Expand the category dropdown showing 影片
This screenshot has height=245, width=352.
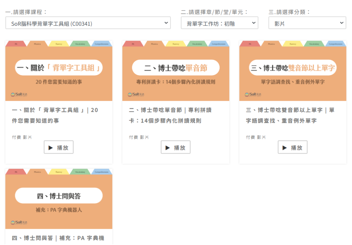[307, 23]
